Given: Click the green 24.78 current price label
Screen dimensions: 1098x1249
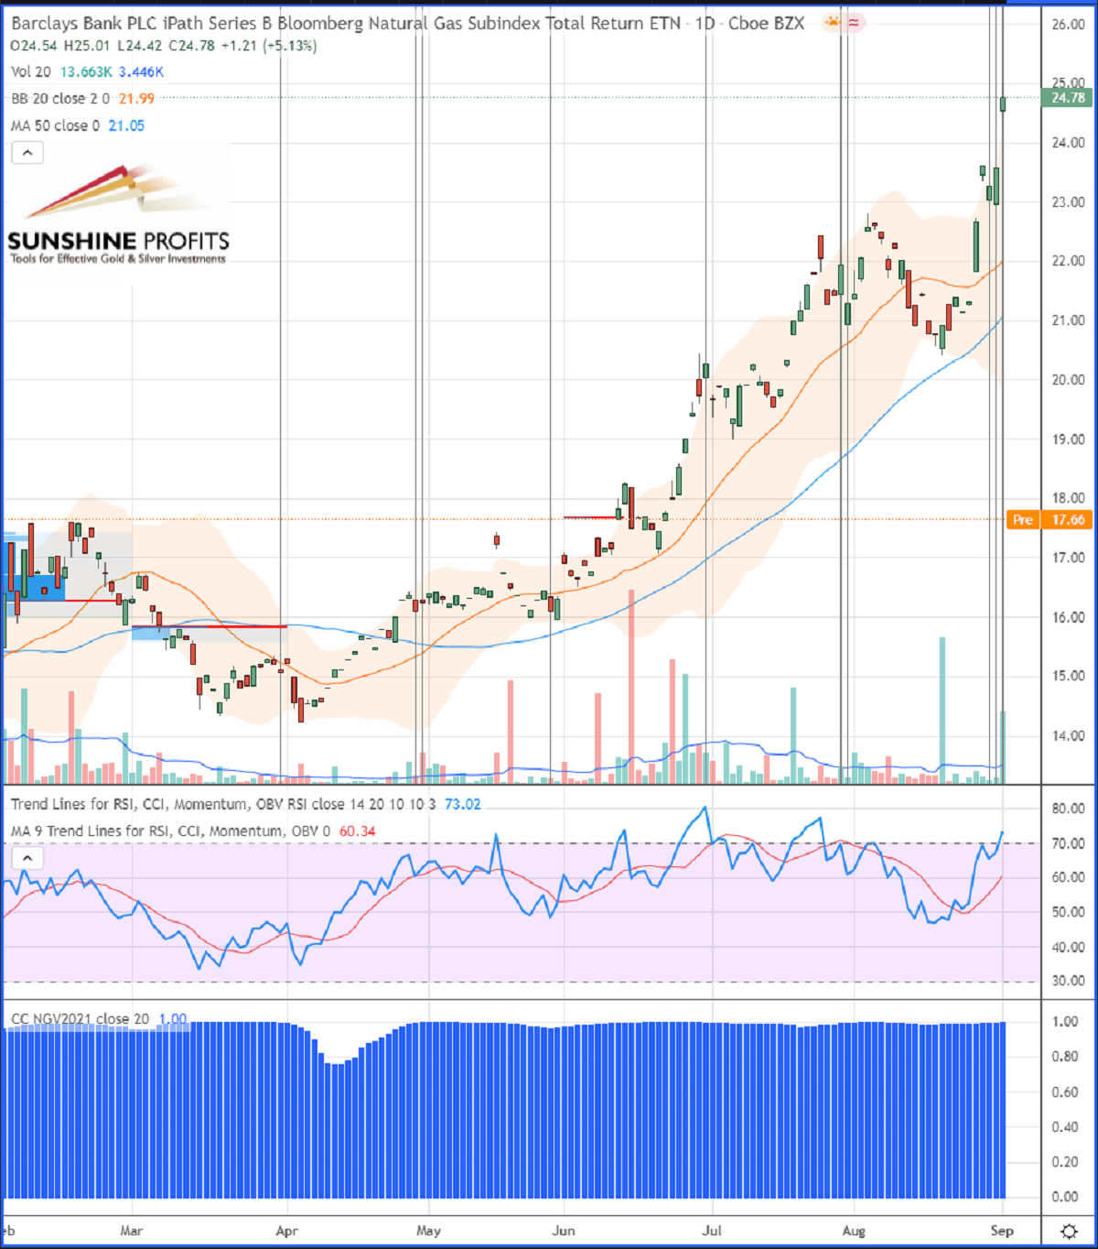Looking at the screenshot, I should 1068,98.
